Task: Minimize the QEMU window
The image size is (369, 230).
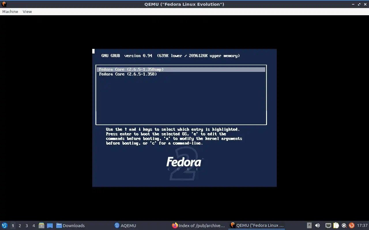Action: (x=353, y=4)
